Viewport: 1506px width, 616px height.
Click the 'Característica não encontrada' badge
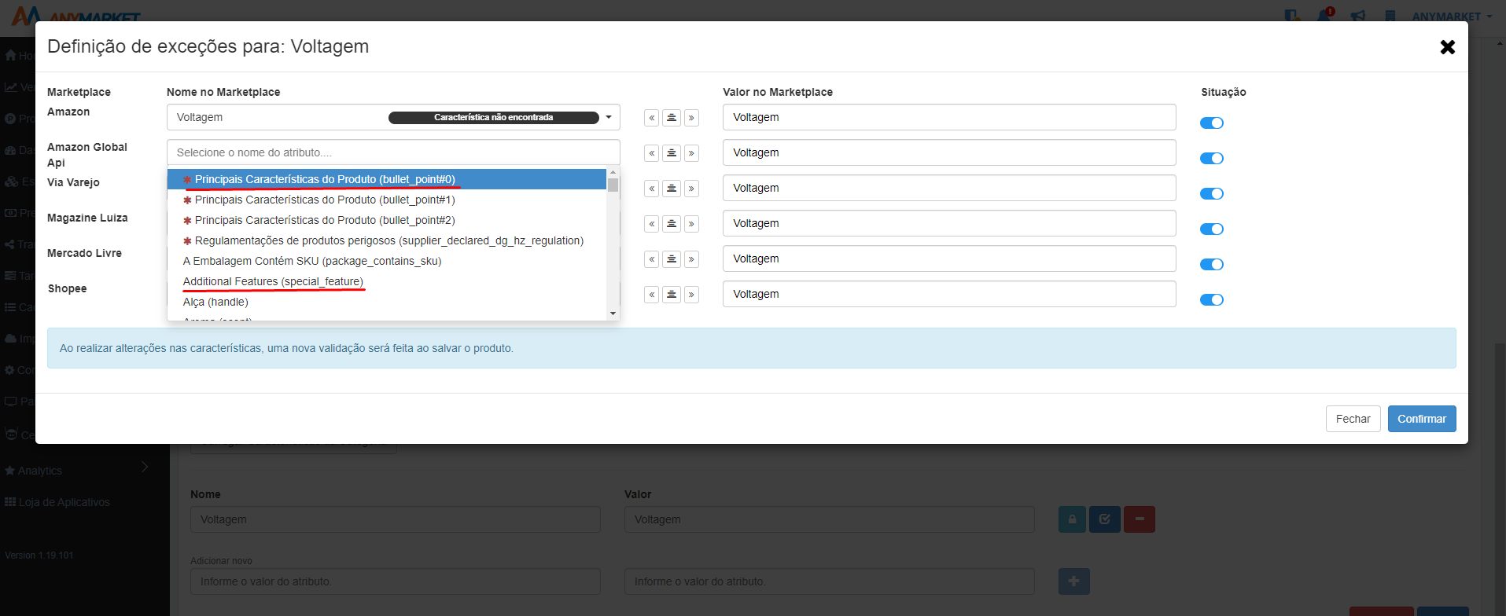tap(494, 118)
